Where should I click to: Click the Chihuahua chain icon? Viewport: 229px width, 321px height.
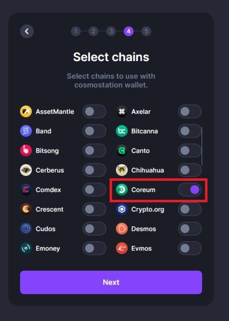(122, 170)
